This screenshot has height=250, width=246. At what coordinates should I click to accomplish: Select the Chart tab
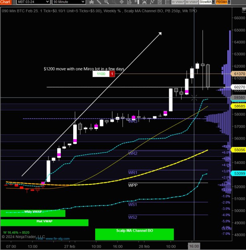[6, 2]
